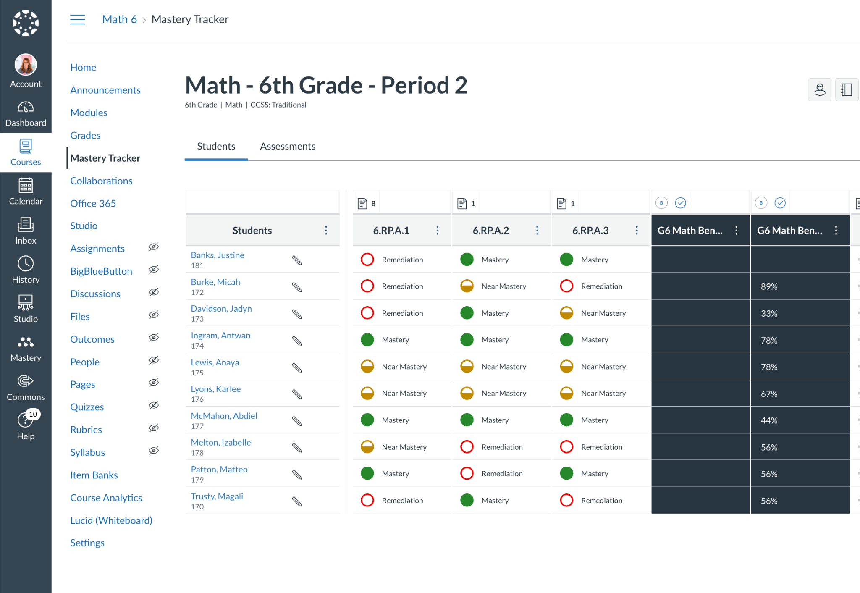Viewport: 860px width, 593px height.
Task: Select the Students tab
Action: tap(216, 146)
